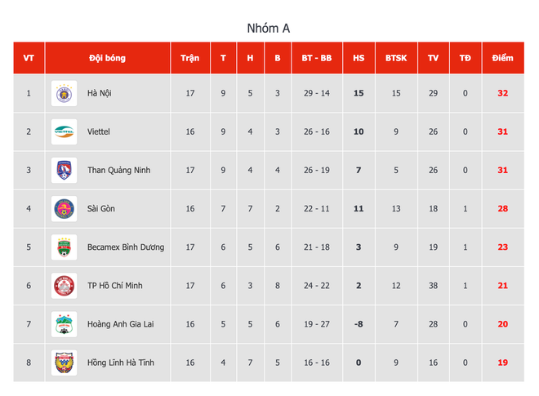Click the TP Hồ Chí Minh club logo

pyautogui.click(x=64, y=286)
